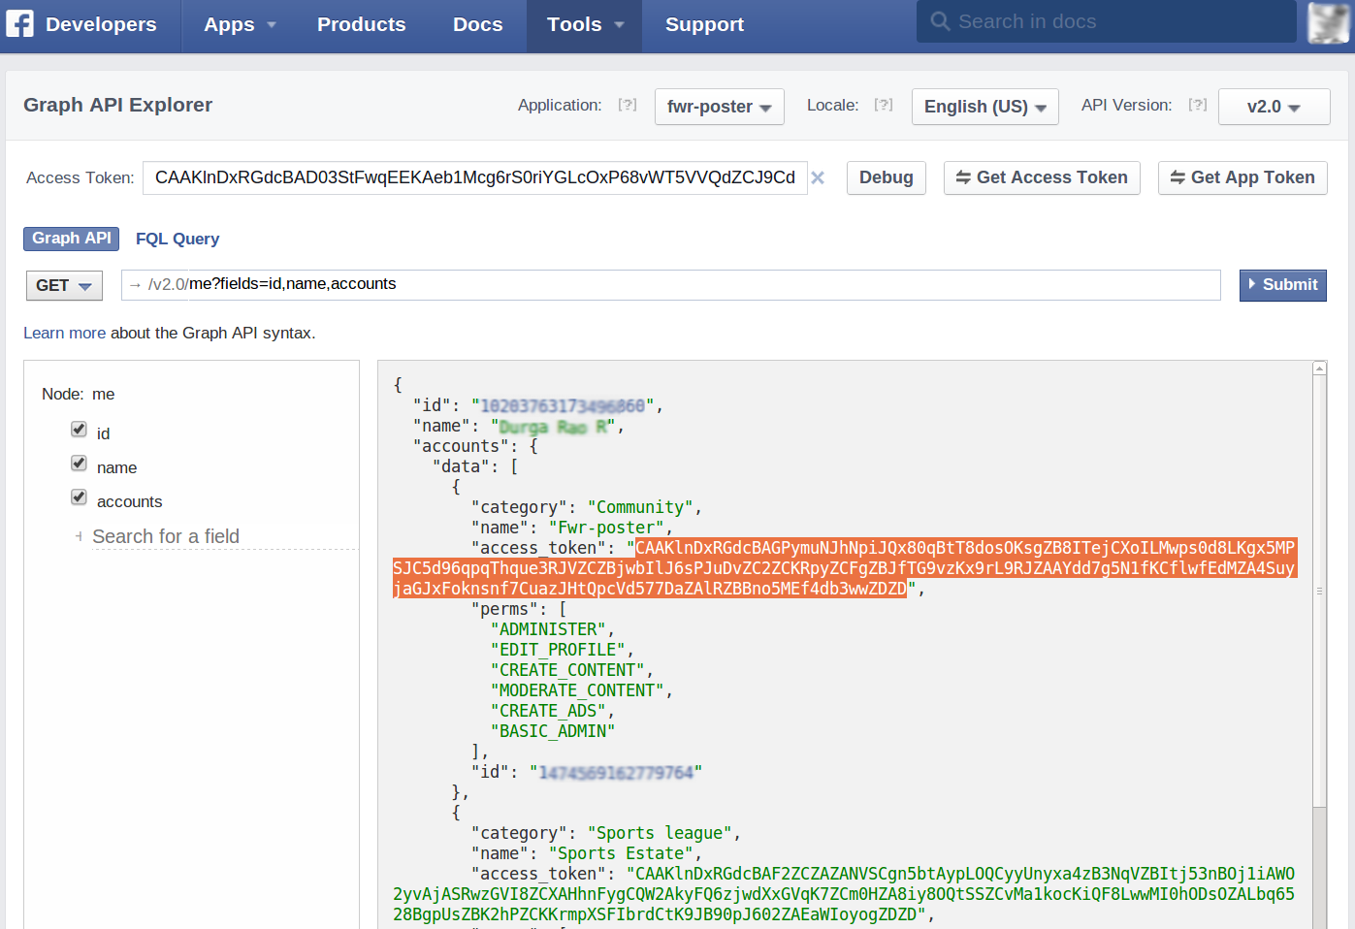Click the "Node: me" label

[79, 394]
